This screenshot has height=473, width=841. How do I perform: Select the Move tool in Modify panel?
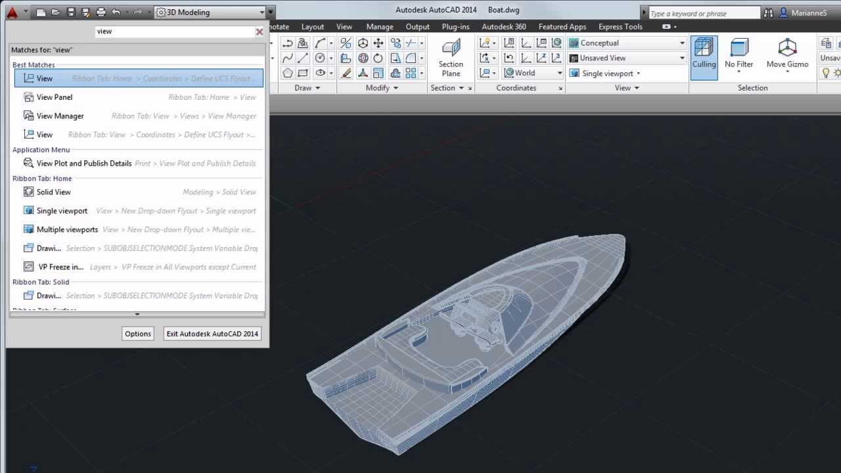[378, 43]
